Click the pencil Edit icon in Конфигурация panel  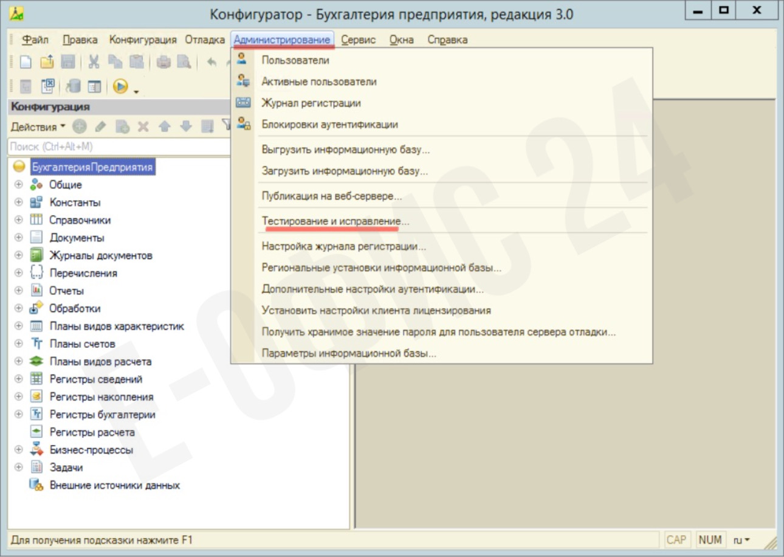101,126
